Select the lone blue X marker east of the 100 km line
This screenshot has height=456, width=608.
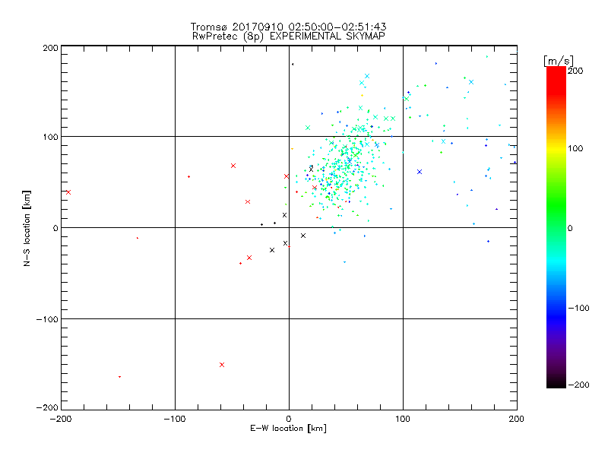coord(420,172)
